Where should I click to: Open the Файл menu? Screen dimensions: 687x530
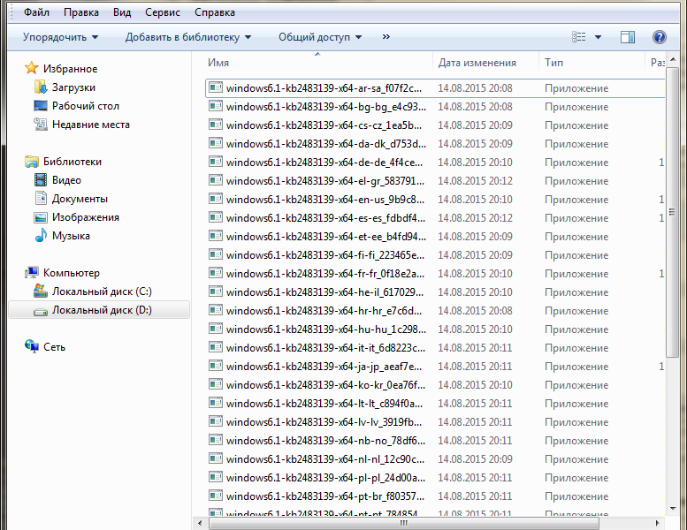pos(36,12)
